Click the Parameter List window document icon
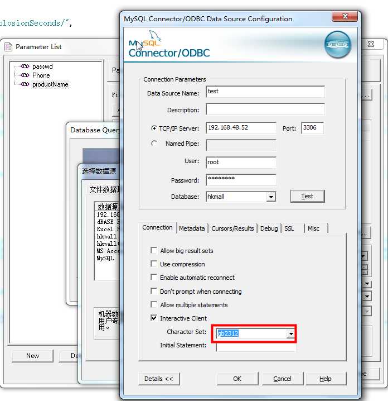The width and height of the screenshot is (388, 401). tap(8, 47)
